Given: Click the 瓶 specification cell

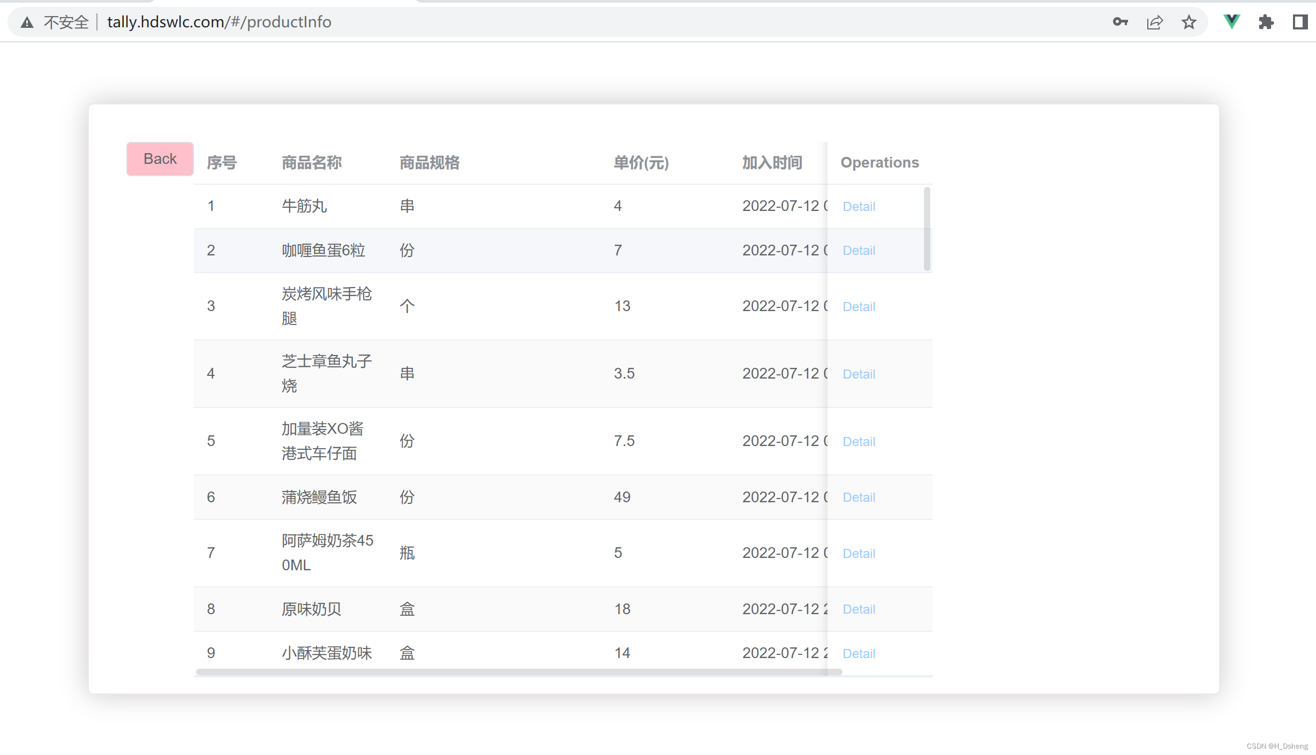Looking at the screenshot, I should tap(407, 553).
